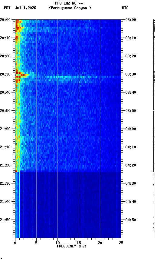Click the seismogram spike near 04:23 UTC
Image resolution: width=167 pixels, height=262 pixels.
[152, 171]
